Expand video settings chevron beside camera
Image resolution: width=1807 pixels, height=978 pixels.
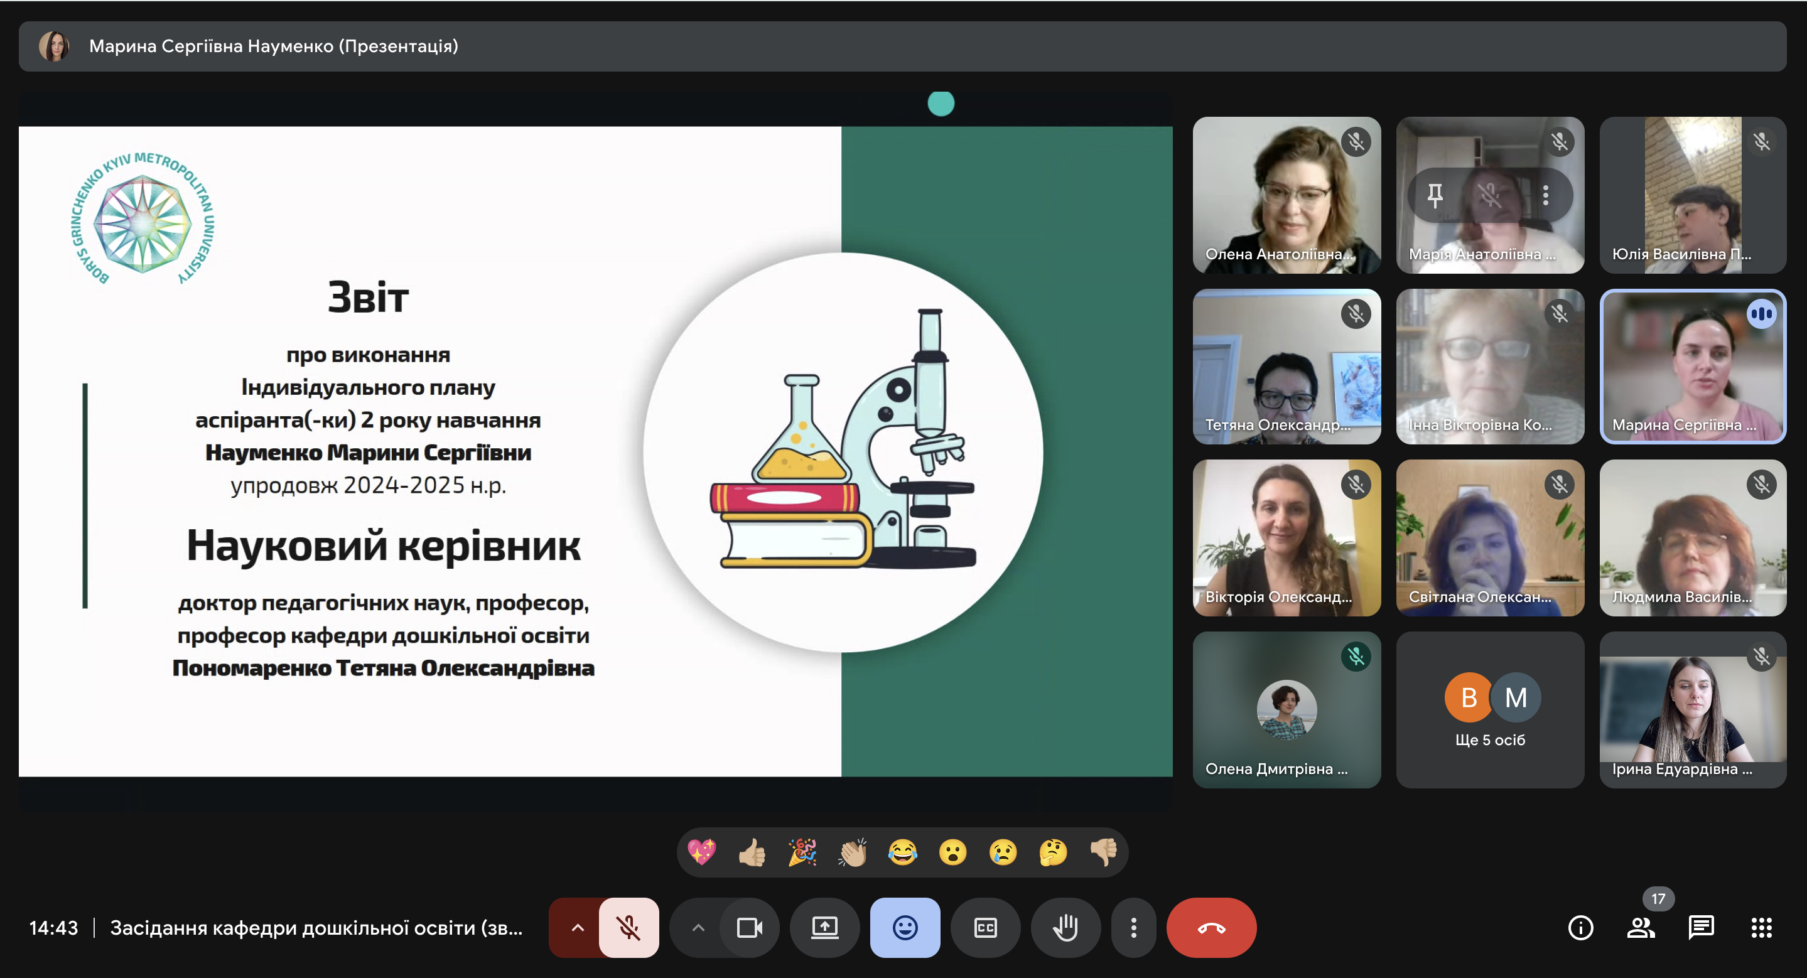coord(698,928)
